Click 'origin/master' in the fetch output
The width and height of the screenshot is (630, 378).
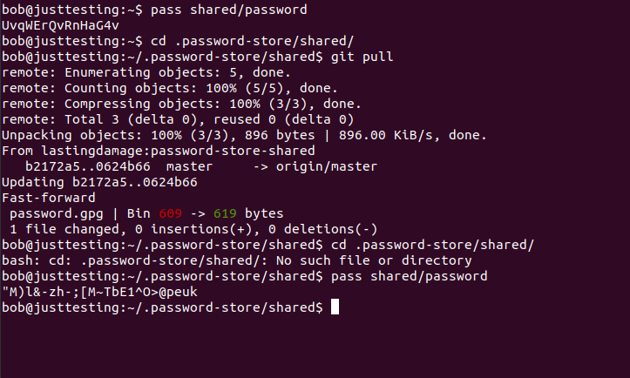pos(326,166)
